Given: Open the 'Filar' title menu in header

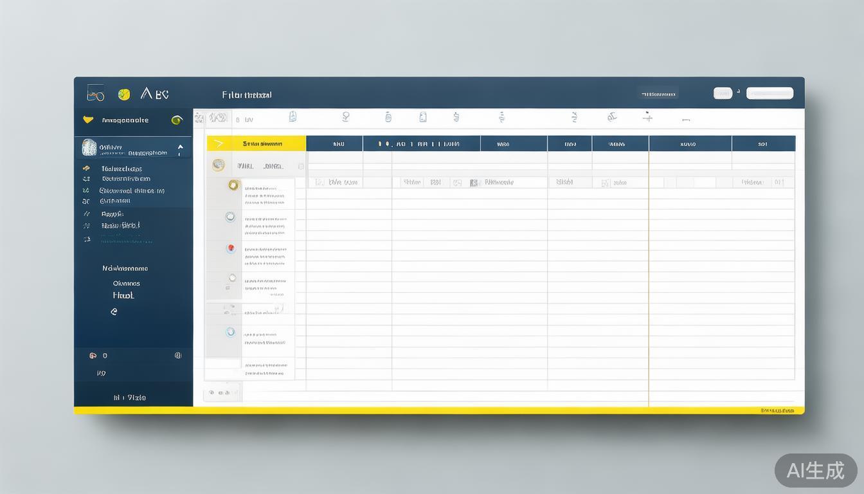Looking at the screenshot, I should pos(247,95).
